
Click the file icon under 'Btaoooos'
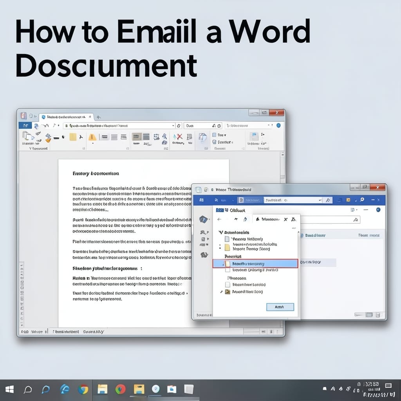228,285
